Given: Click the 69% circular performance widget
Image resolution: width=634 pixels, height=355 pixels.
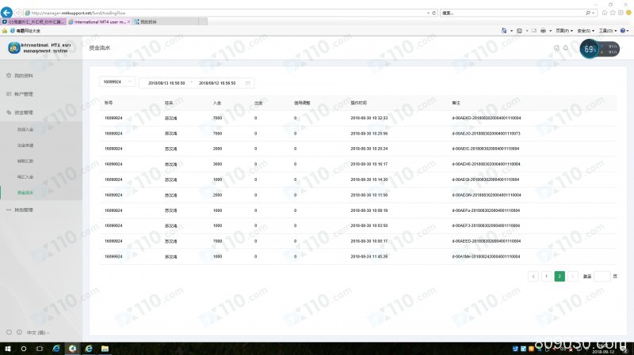Looking at the screenshot, I should (x=589, y=49).
